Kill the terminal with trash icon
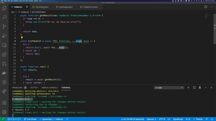Screen dimensions: 216x121 click(x=200, y=87)
